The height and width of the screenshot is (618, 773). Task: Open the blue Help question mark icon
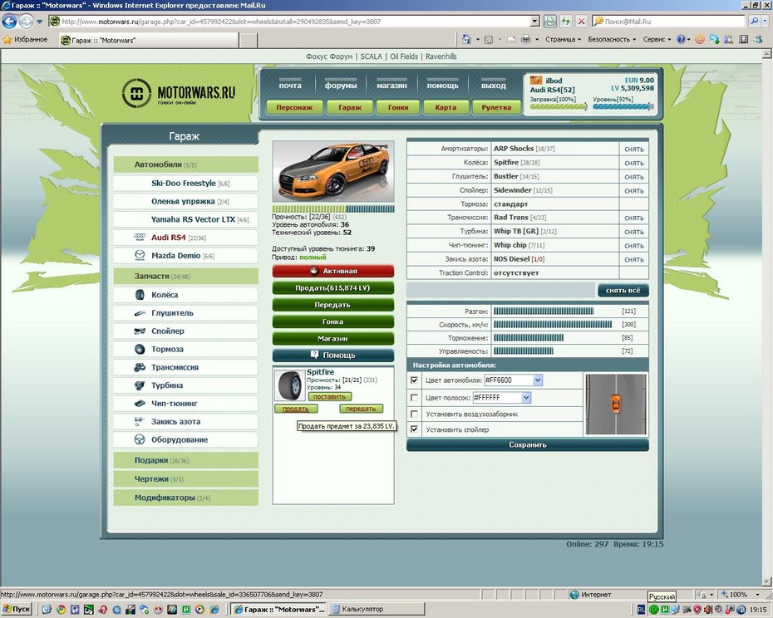(681, 39)
